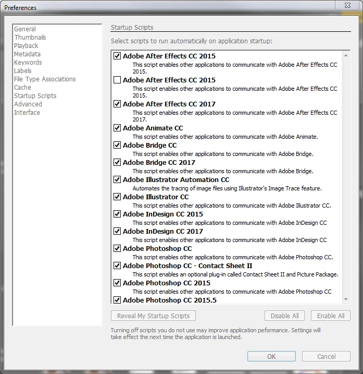
Task: Click the Adobe Animate CC script title
Action: click(153, 128)
